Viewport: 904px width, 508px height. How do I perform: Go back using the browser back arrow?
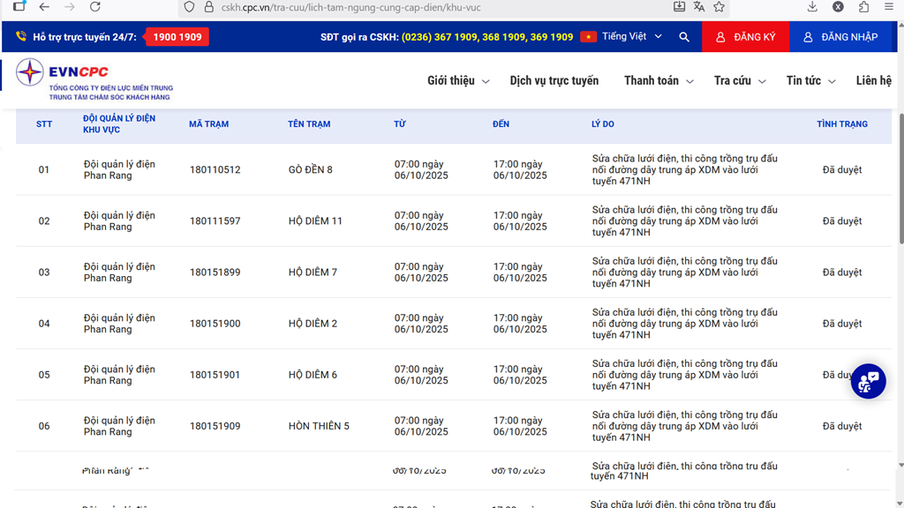44,7
